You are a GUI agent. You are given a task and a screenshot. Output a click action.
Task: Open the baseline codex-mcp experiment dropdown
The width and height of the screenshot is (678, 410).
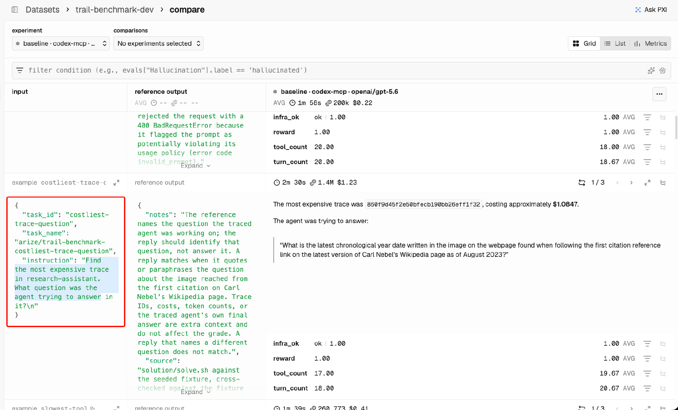61,43
